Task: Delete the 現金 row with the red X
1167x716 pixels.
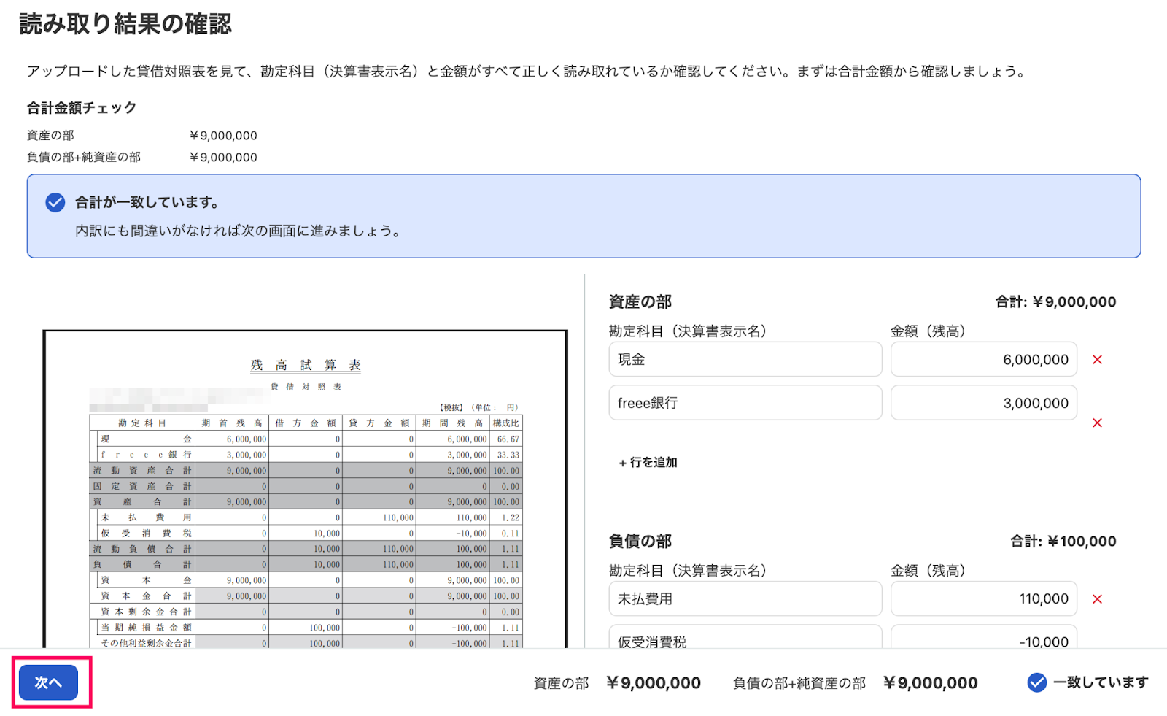Action: click(x=1097, y=360)
